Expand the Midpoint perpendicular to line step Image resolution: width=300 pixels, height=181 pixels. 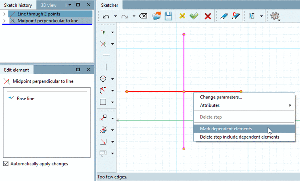point(4,21)
